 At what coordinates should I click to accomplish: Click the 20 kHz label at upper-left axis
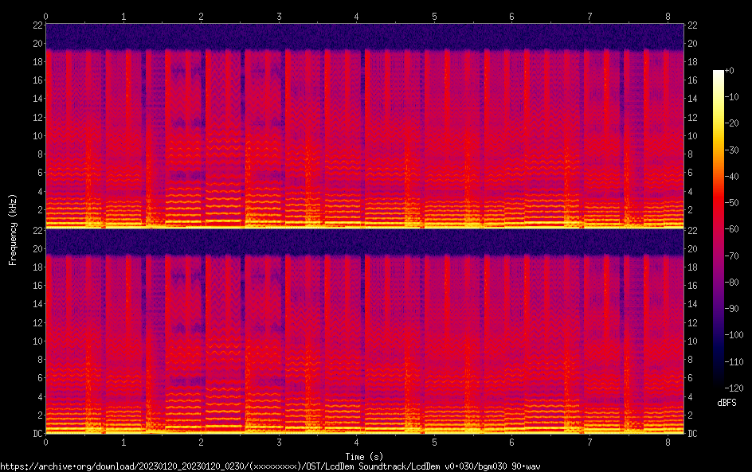[37, 43]
